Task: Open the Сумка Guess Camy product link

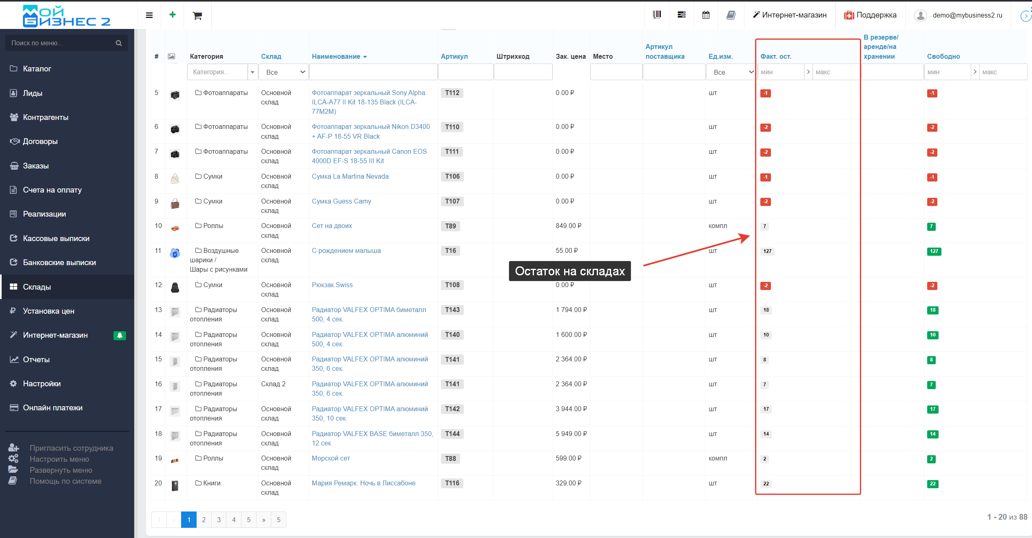Action: tap(341, 201)
